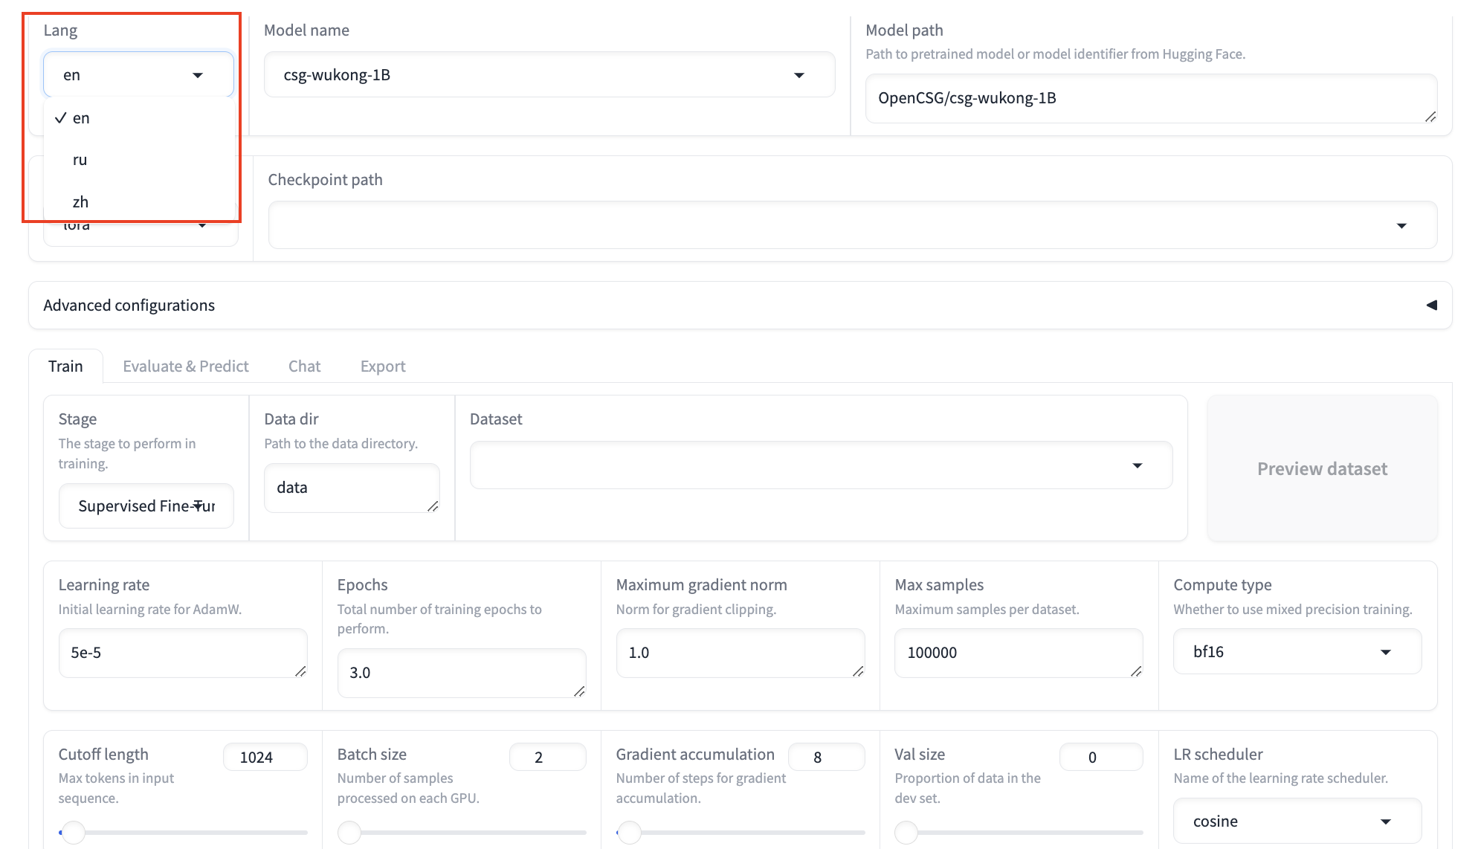This screenshot has height=849, width=1481.
Task: Click the Preview dataset button
Action: coord(1322,468)
